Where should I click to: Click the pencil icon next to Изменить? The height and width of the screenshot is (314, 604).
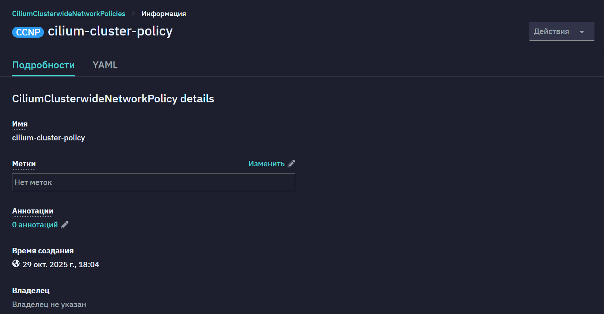point(291,164)
